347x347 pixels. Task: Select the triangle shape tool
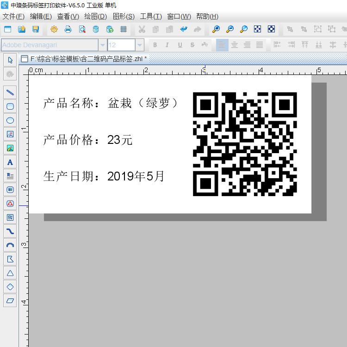[10, 273]
